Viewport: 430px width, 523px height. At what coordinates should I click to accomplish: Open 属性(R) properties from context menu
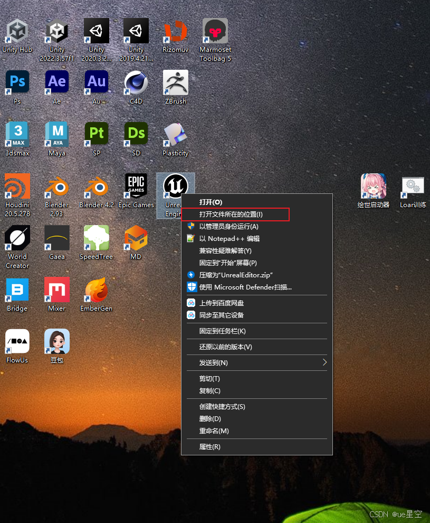(257, 446)
